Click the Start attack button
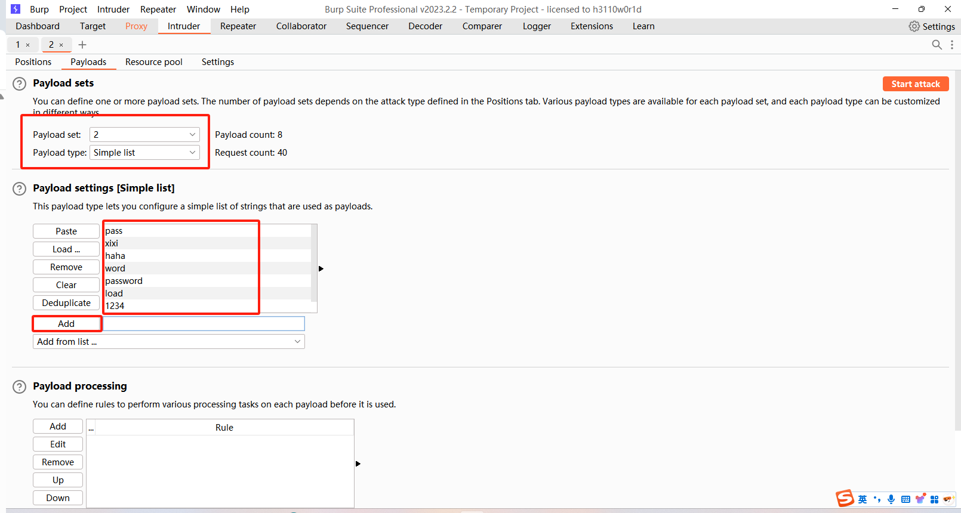This screenshot has height=513, width=961. click(x=916, y=84)
